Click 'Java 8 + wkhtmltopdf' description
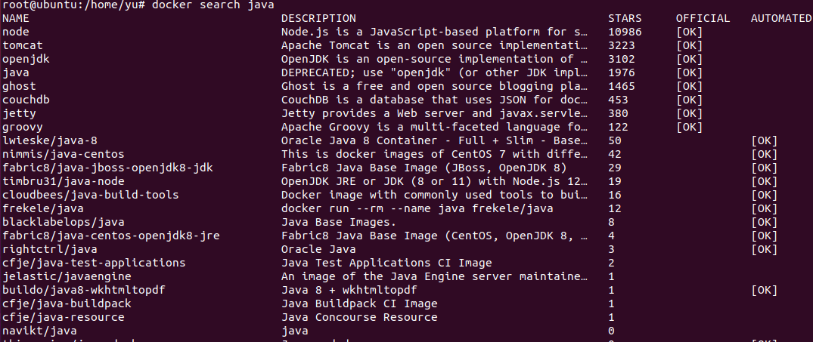Viewport: 813px width, 342px height. point(349,290)
